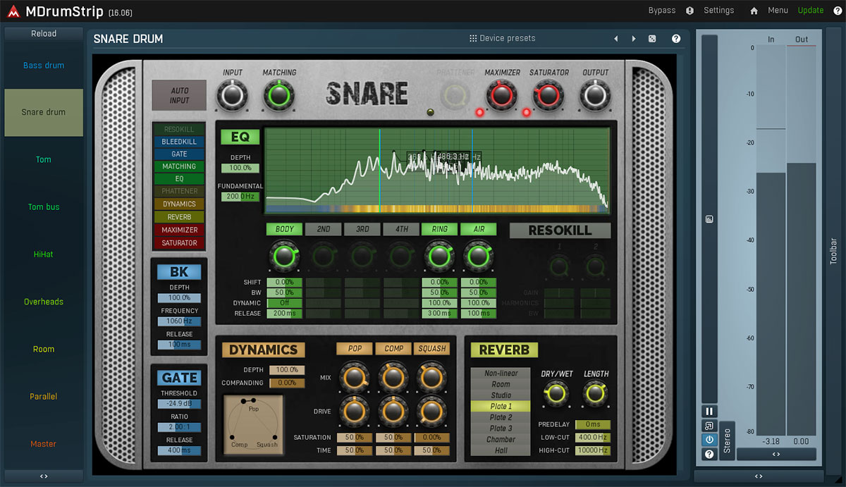
Task: Click the INPUT knob
Action: click(233, 94)
